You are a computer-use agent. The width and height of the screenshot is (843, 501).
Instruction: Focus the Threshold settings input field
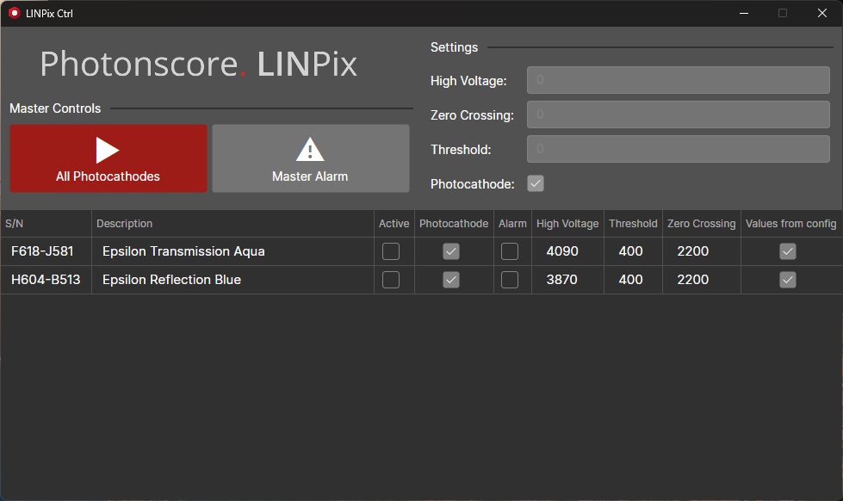coord(679,149)
